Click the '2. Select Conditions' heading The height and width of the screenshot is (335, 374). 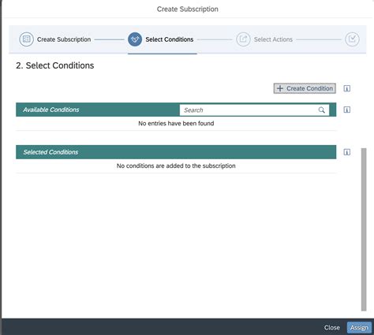pyautogui.click(x=54, y=65)
